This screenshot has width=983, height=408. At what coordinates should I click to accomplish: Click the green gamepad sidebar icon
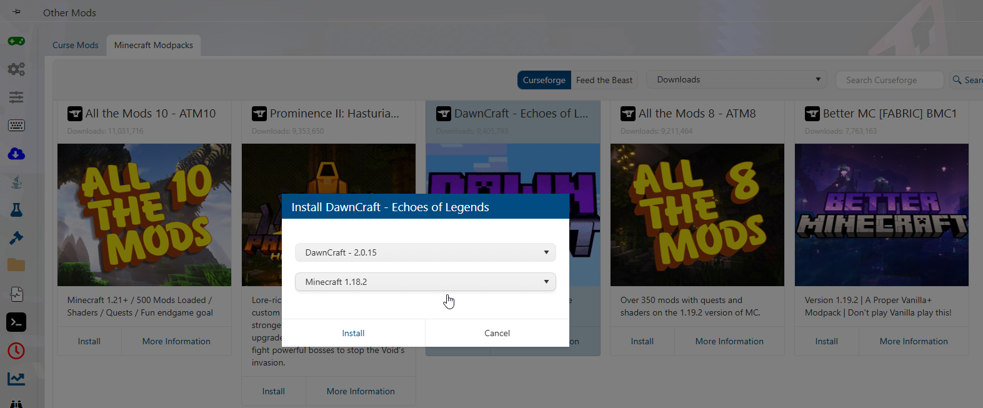pos(16,41)
